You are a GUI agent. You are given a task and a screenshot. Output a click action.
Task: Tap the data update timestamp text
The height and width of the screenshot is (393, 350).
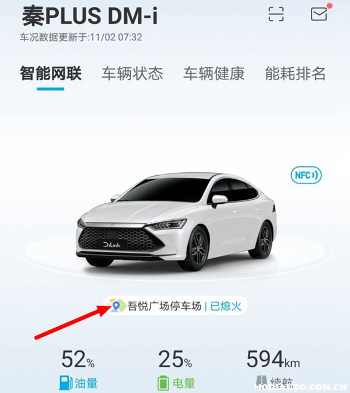(x=81, y=37)
